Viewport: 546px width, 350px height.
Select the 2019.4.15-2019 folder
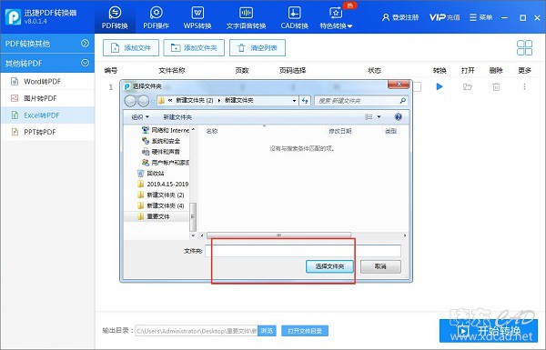[x=163, y=184]
